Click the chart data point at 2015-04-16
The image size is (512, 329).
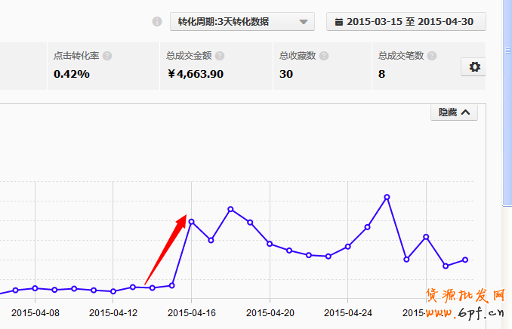[x=192, y=221]
